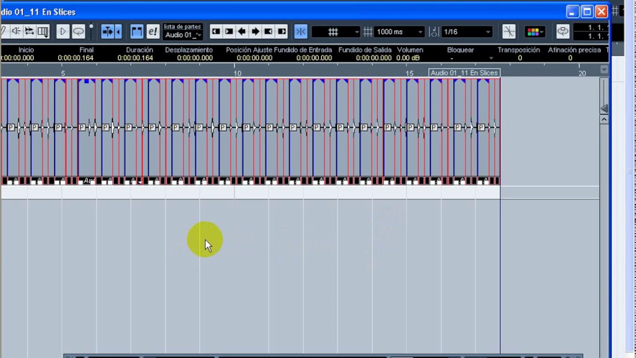Open the color palette selector
The image size is (636, 358).
pyautogui.click(x=535, y=32)
